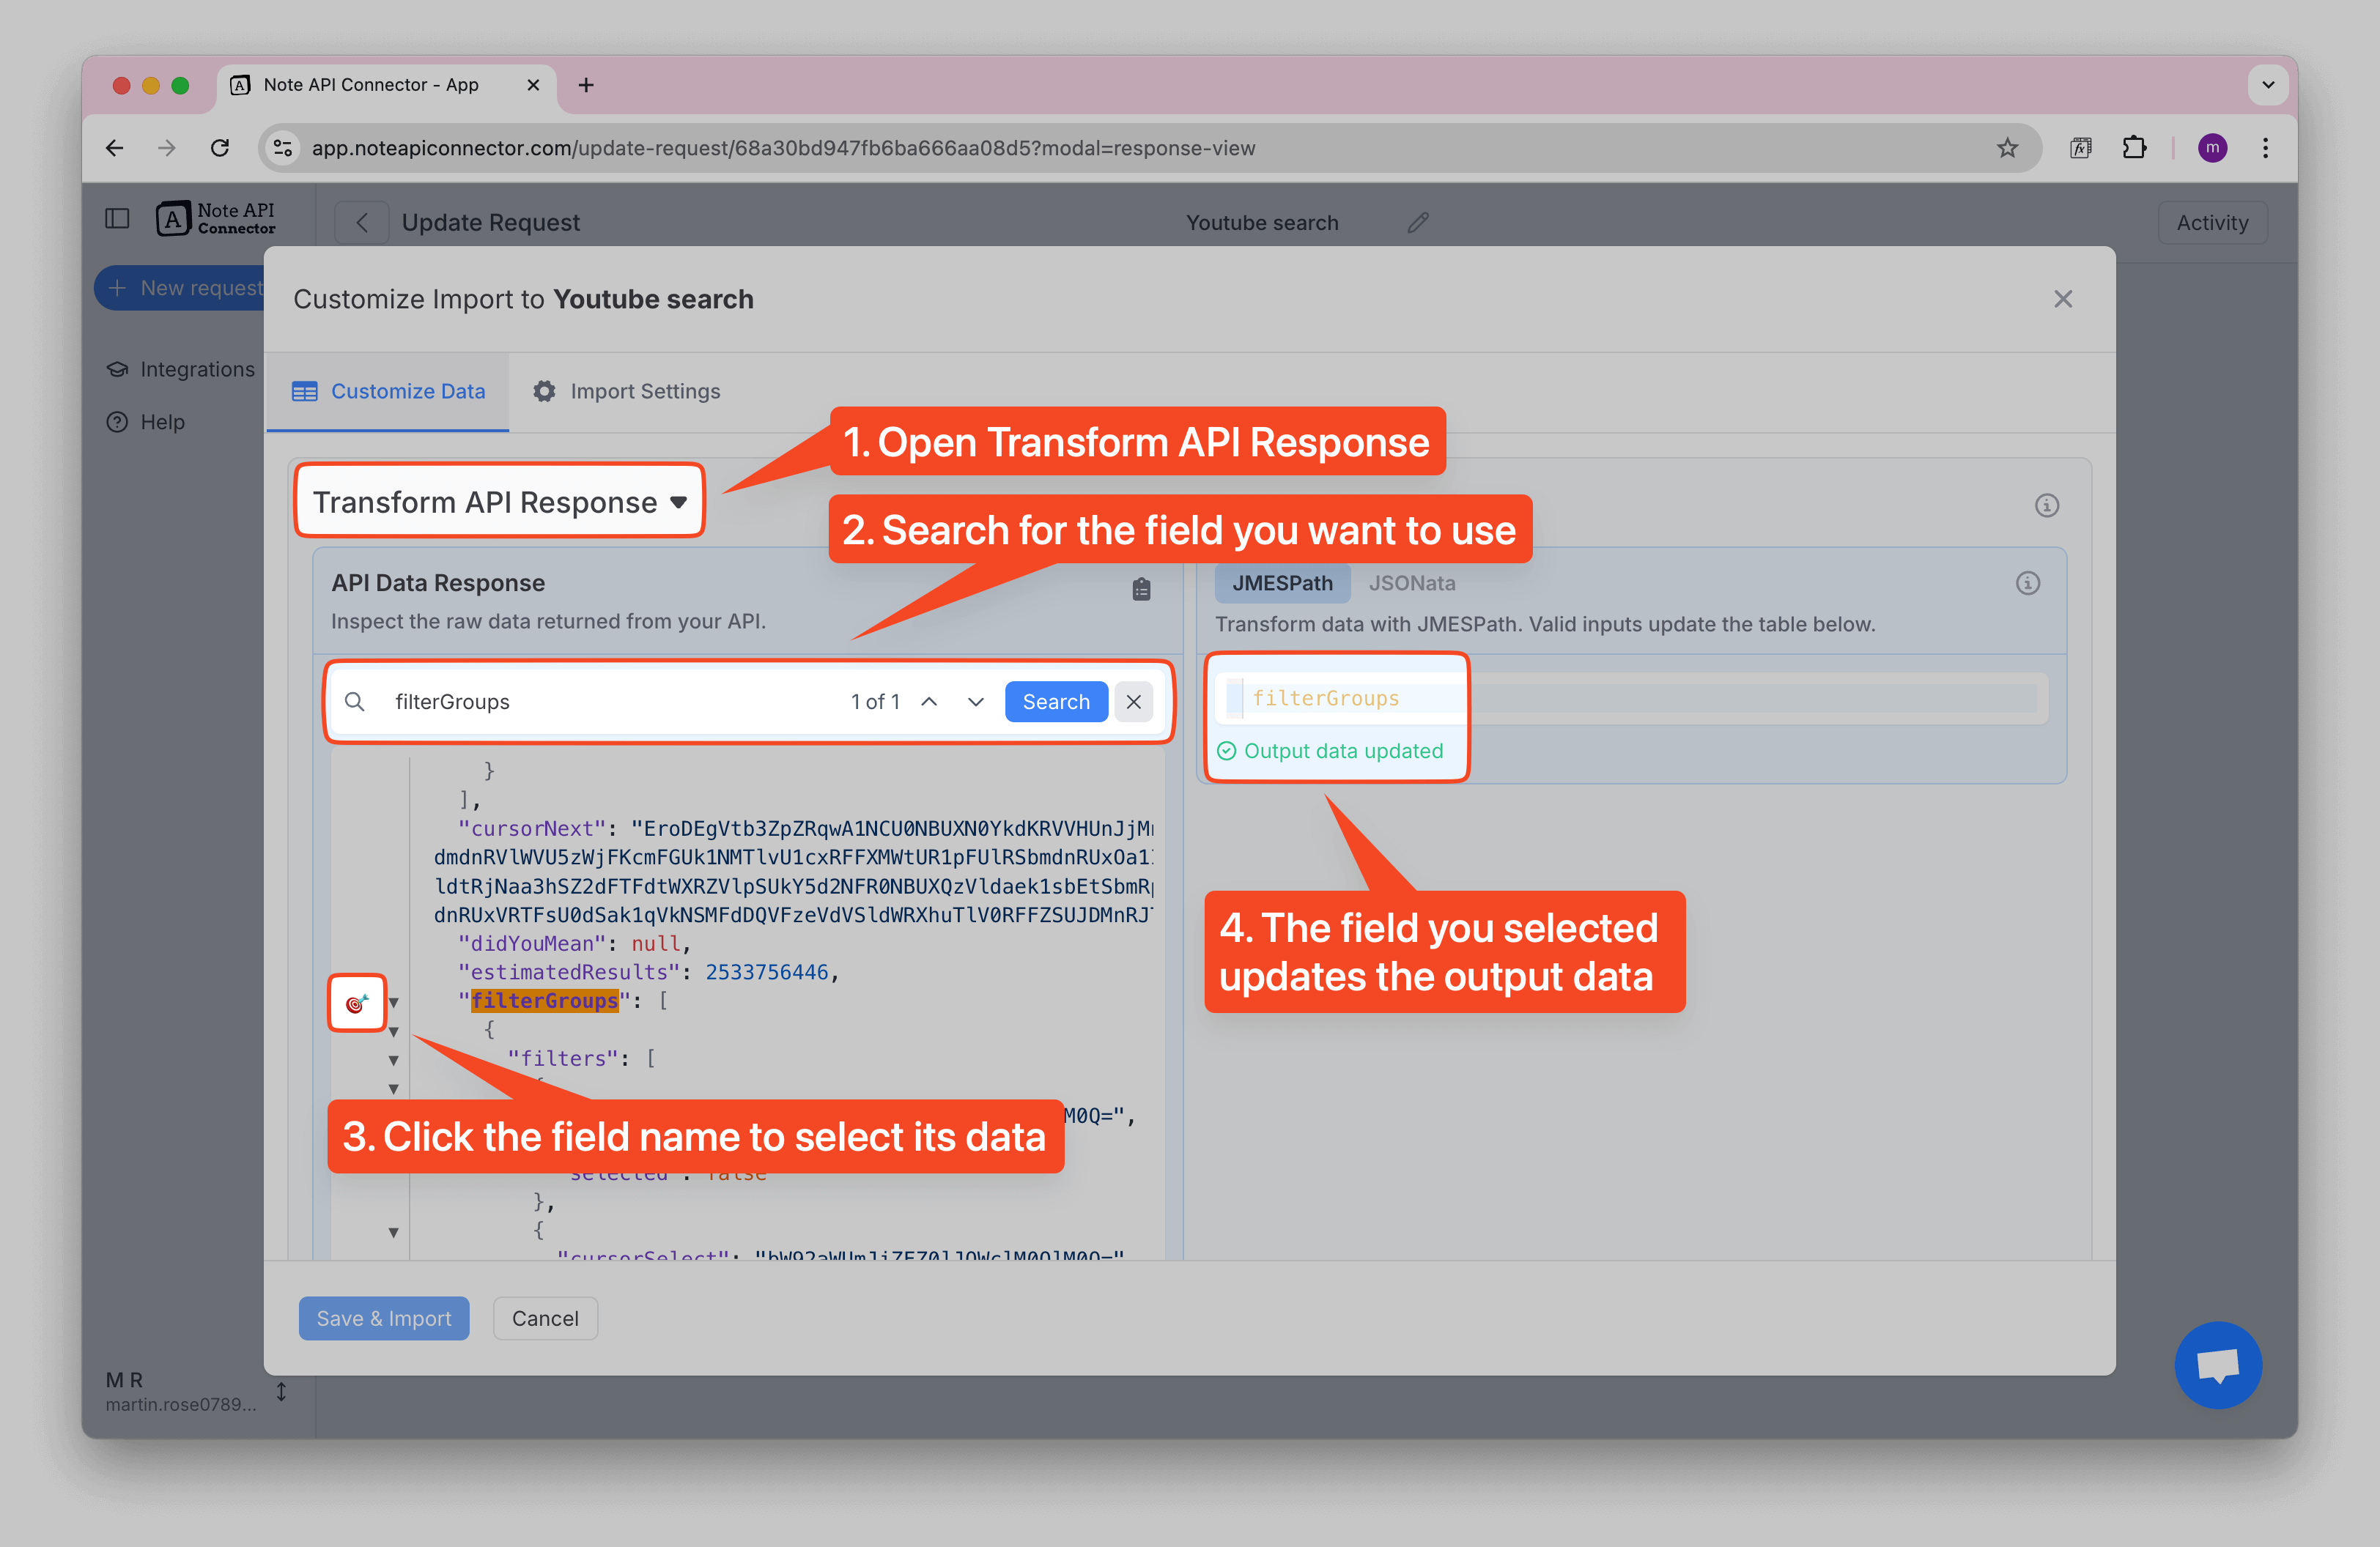
Task: Click the Save & Import button
Action: coord(384,1318)
